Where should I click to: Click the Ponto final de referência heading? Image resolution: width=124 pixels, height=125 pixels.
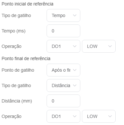[x=26, y=58]
